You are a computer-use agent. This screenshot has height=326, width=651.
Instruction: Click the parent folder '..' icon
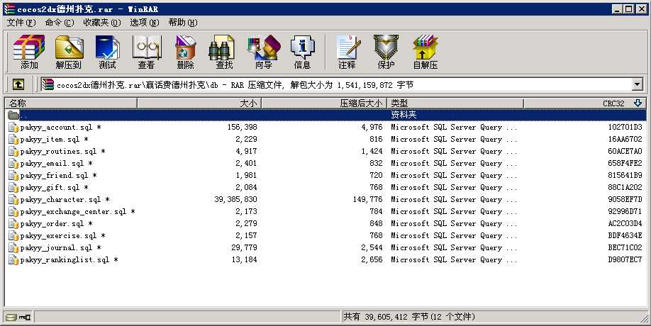point(13,115)
